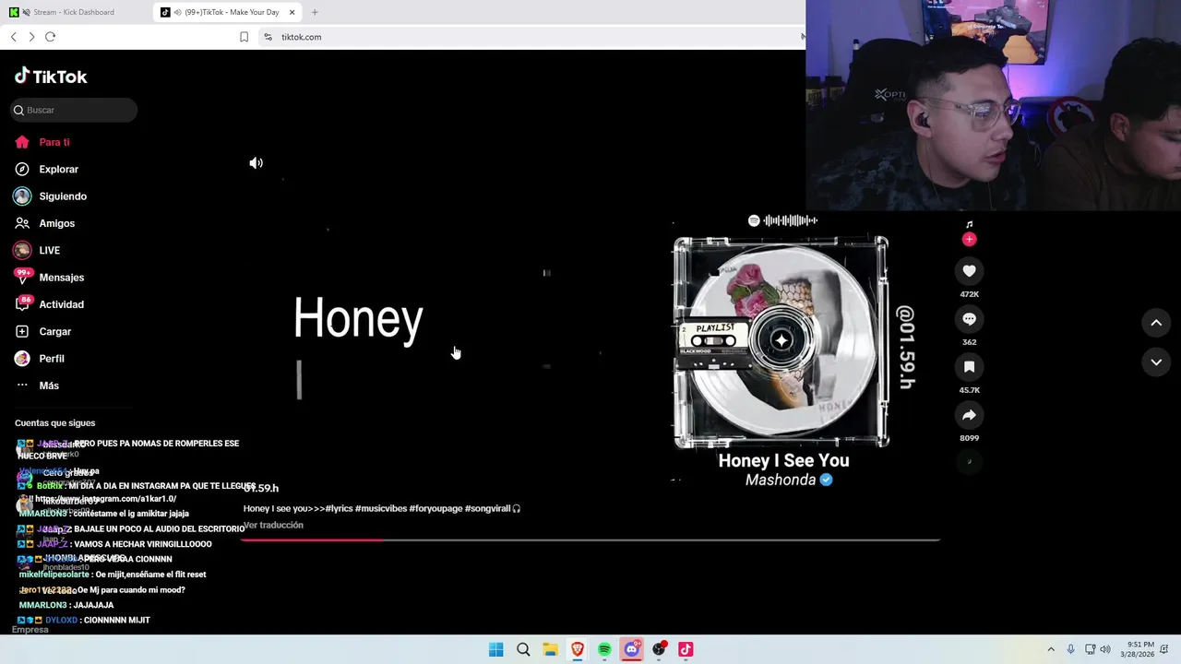The height and width of the screenshot is (664, 1181).
Task: Click the Buscar search field
Action: click(x=74, y=110)
